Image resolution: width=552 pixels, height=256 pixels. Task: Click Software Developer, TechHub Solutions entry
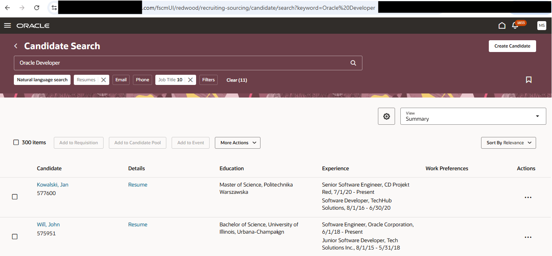(357, 204)
